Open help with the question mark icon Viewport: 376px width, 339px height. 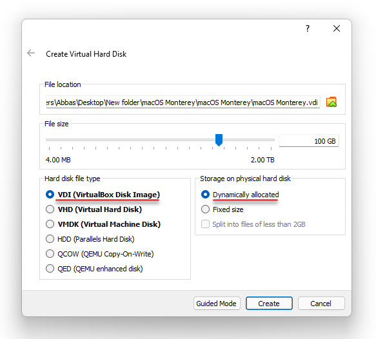click(308, 28)
